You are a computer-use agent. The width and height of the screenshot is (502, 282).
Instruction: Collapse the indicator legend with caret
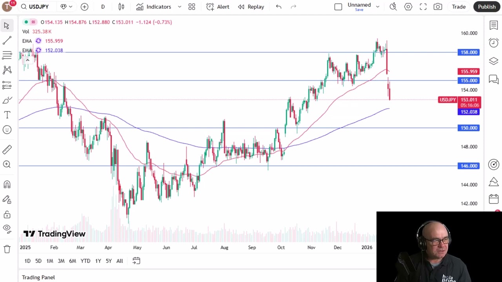point(27,60)
